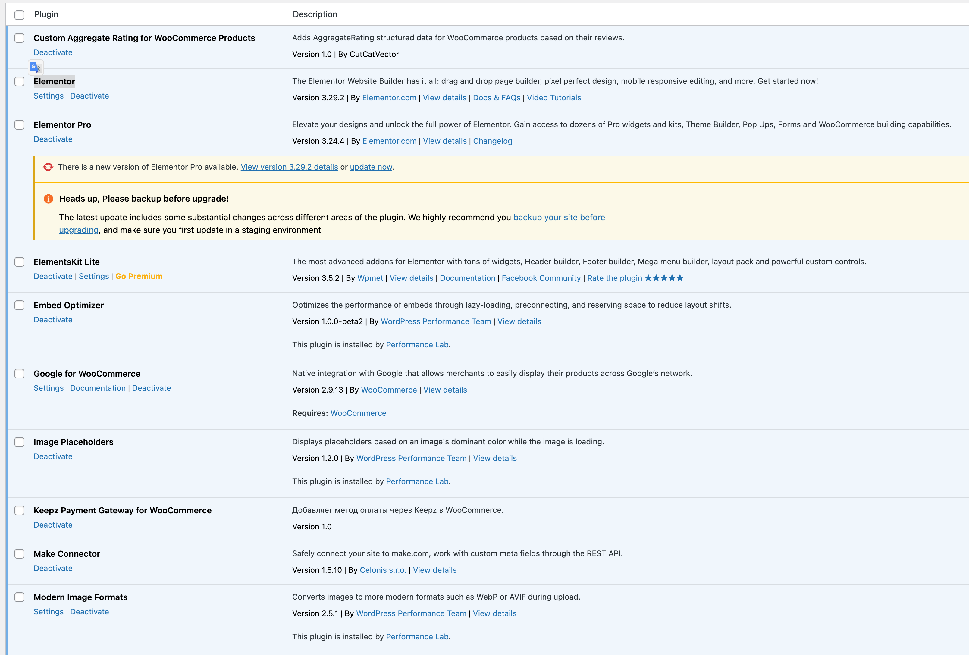
Task: Select the Elementor Pro plugin title
Action: point(62,125)
